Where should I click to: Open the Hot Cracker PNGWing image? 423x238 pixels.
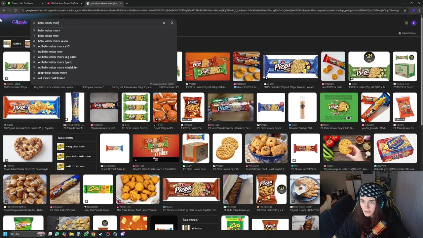tap(395, 148)
